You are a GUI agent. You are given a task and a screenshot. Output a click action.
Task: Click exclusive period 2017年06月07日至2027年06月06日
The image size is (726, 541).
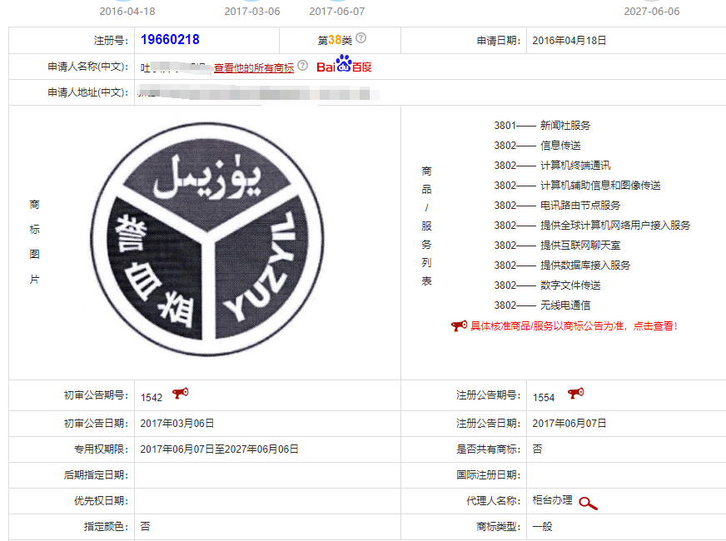220,449
